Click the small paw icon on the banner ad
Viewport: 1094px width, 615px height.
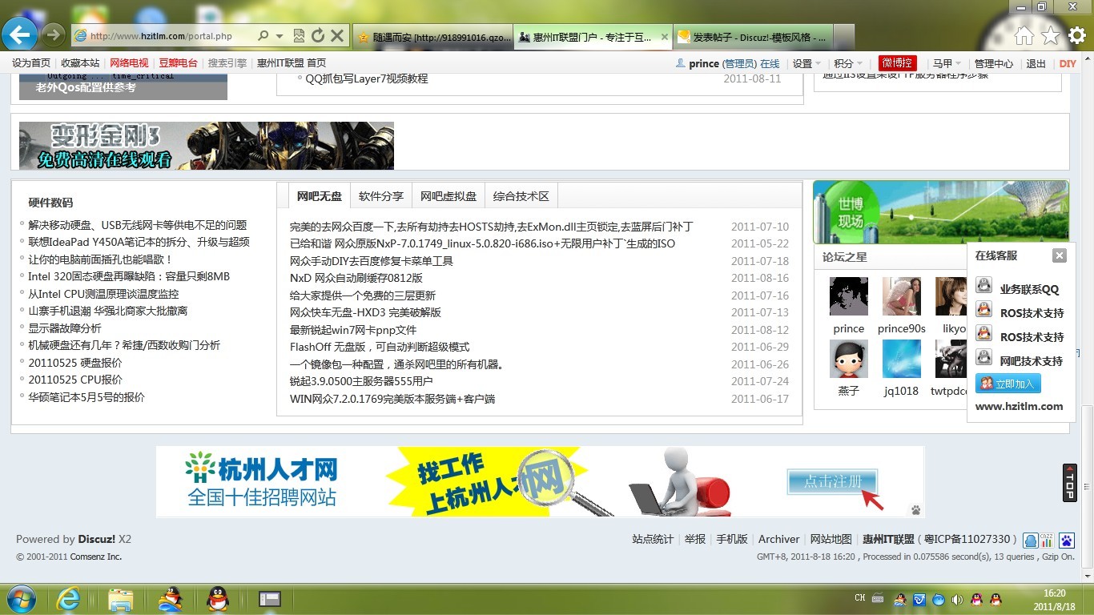[x=915, y=510]
